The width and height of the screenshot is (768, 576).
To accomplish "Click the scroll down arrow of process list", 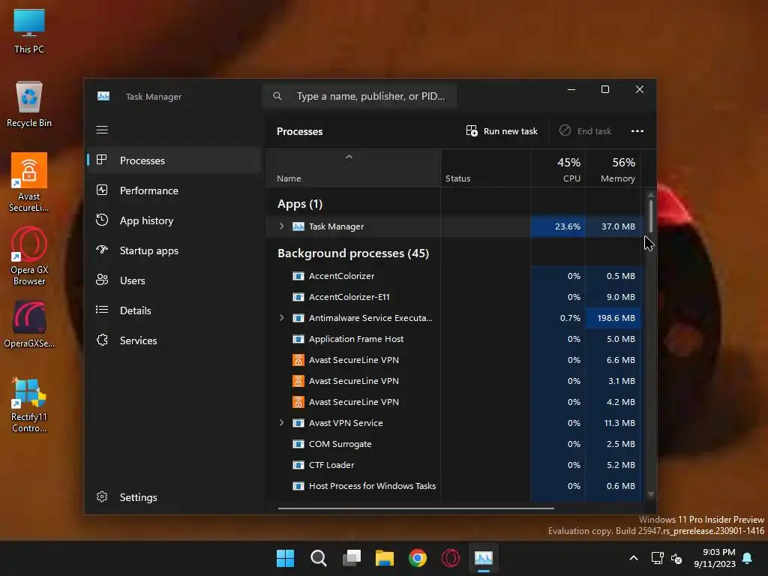I will (x=651, y=494).
